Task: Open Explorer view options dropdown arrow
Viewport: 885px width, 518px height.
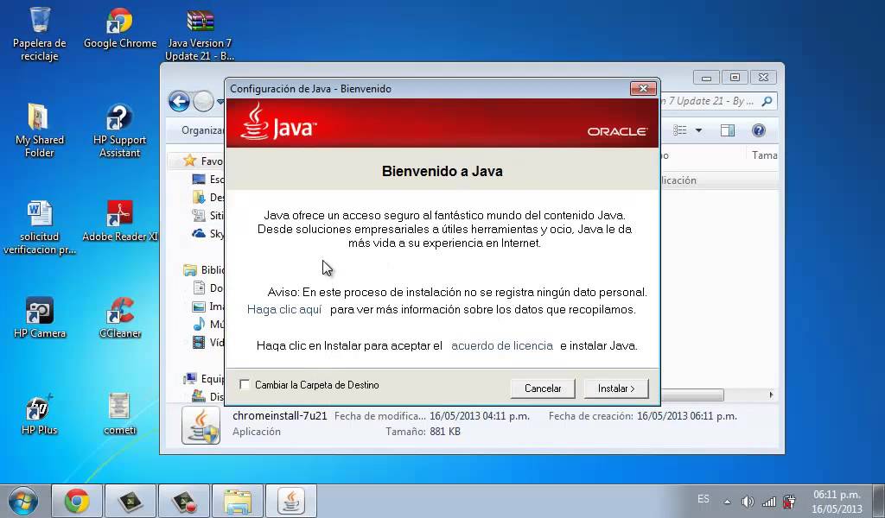Action: [698, 130]
